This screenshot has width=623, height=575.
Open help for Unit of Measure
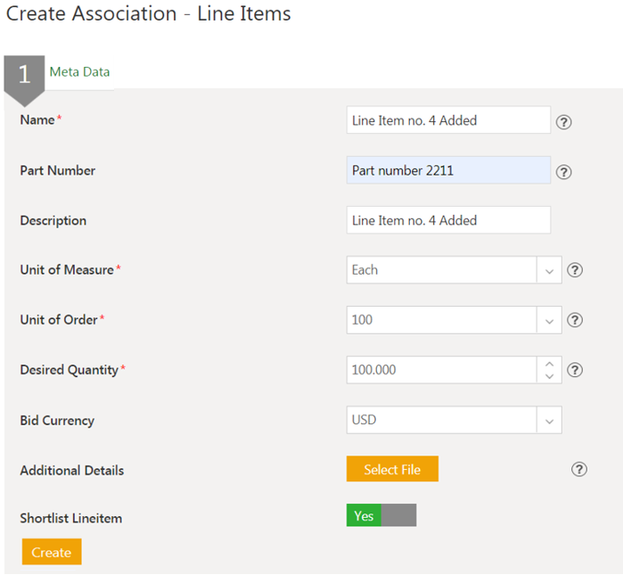click(x=575, y=270)
